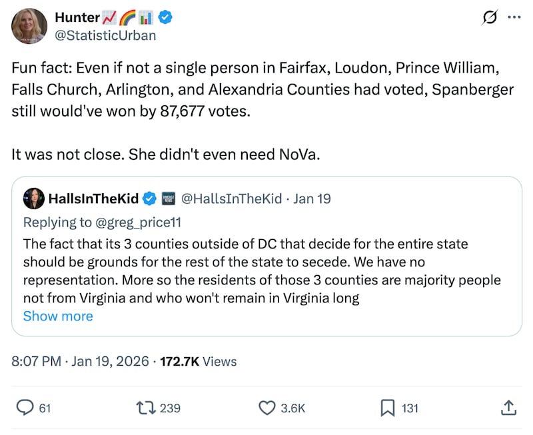Click Hunter's blue verified badge
533x435 pixels.
pyautogui.click(x=165, y=18)
